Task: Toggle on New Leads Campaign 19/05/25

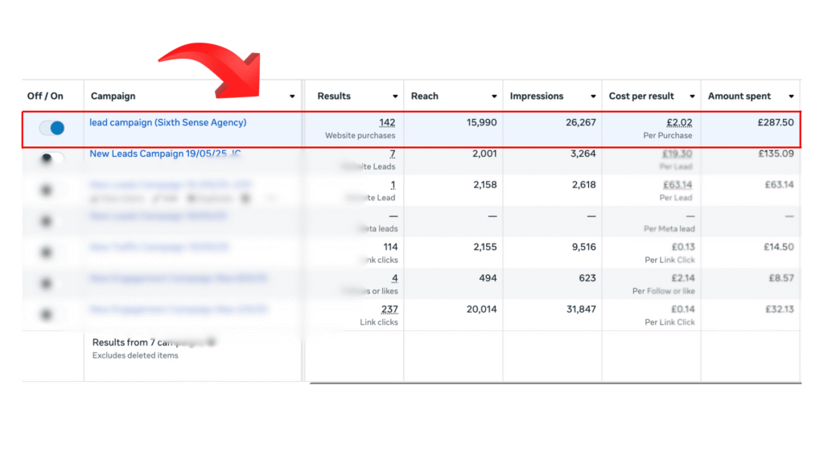Action: tap(52, 158)
